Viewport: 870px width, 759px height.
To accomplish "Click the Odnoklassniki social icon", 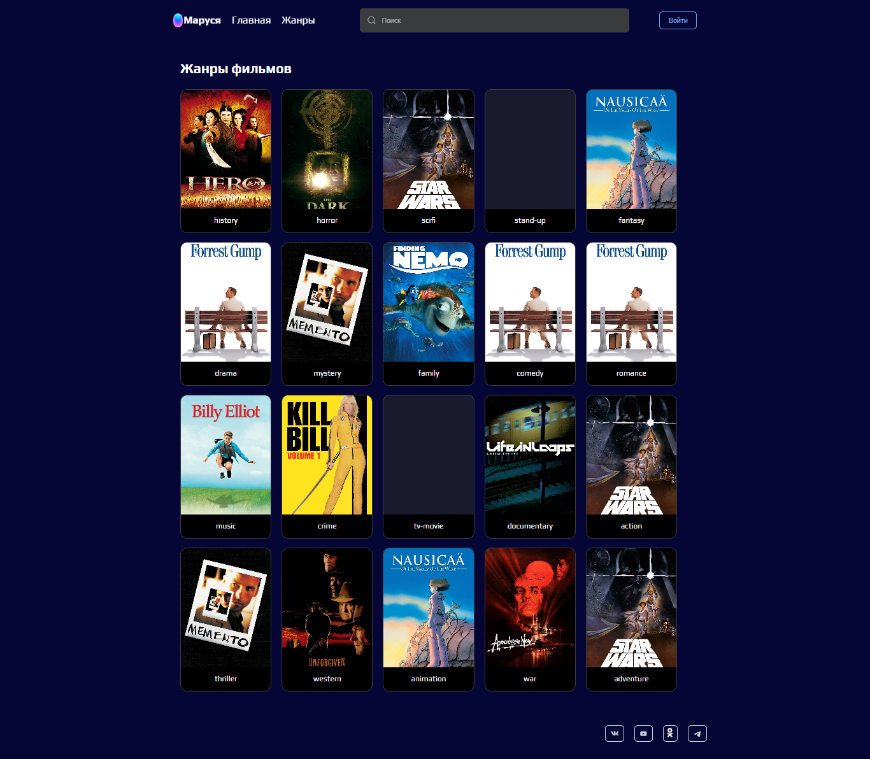I will [x=669, y=734].
